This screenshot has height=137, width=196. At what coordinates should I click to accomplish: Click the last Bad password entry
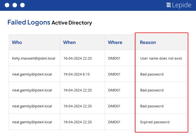pos(152,106)
